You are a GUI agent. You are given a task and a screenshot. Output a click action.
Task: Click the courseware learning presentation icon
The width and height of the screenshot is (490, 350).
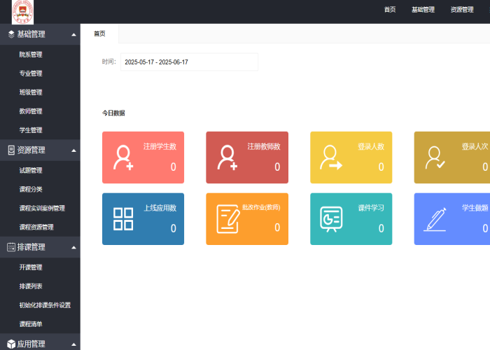[x=330, y=218]
